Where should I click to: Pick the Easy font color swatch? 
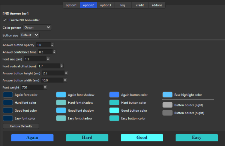pos(8,118)
